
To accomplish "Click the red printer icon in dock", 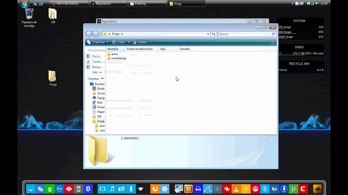I will [69, 189].
